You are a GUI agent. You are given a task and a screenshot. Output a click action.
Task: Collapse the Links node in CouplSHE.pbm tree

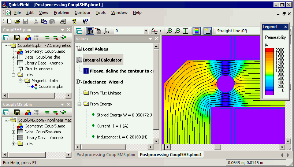13,75
